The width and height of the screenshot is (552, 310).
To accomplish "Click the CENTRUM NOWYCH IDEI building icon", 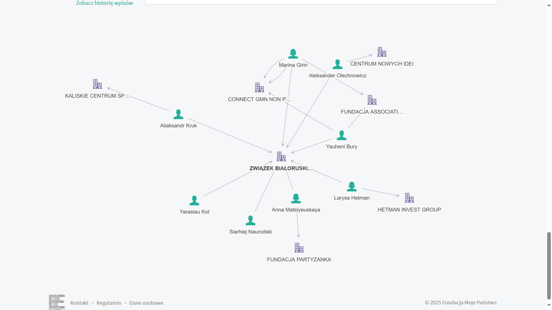I will point(382,52).
